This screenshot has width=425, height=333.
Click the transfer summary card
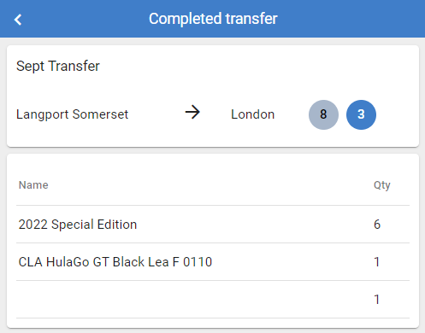coord(213,96)
